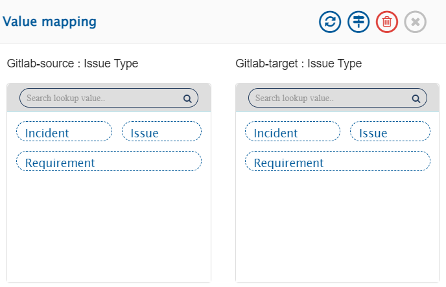Click empty area below Requirement in target panel

coord(337,227)
